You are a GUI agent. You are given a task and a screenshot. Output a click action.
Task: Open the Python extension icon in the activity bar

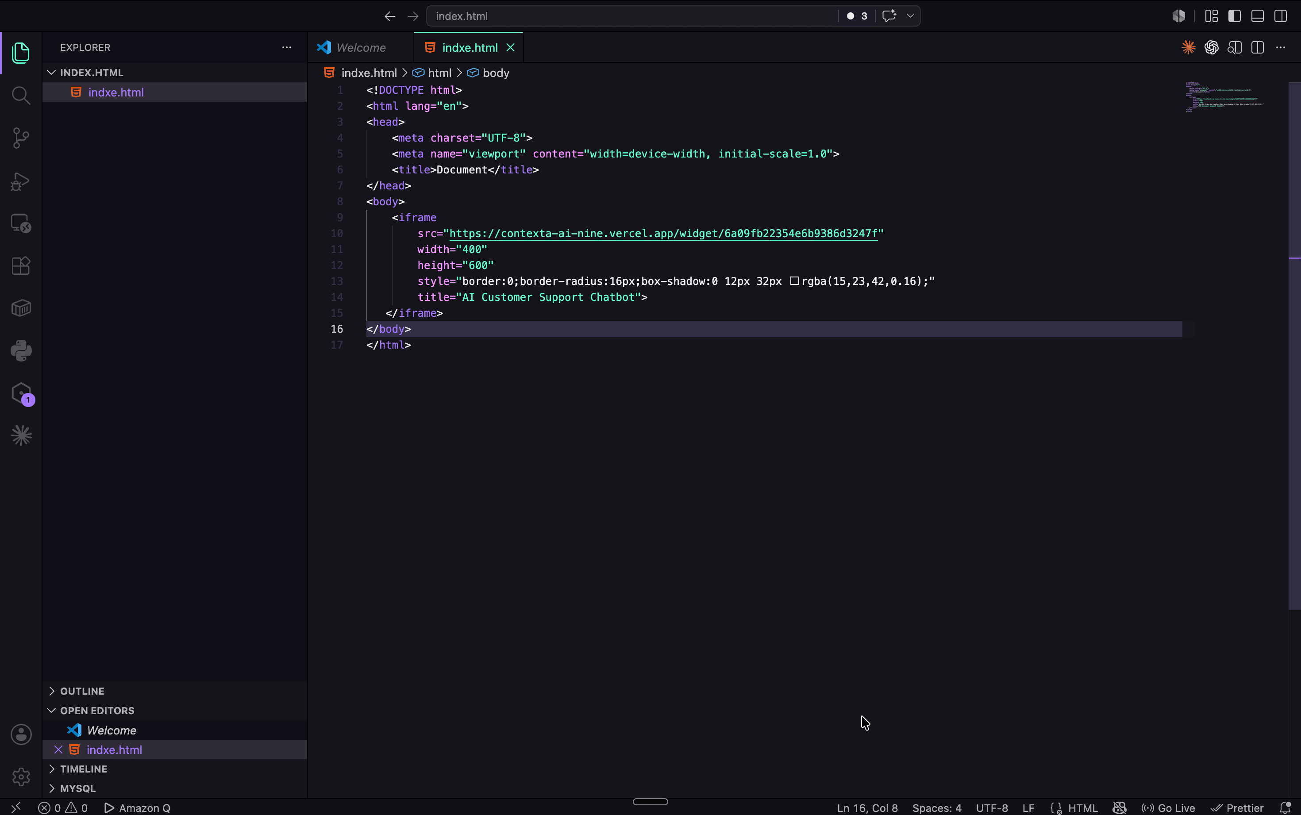click(x=21, y=351)
